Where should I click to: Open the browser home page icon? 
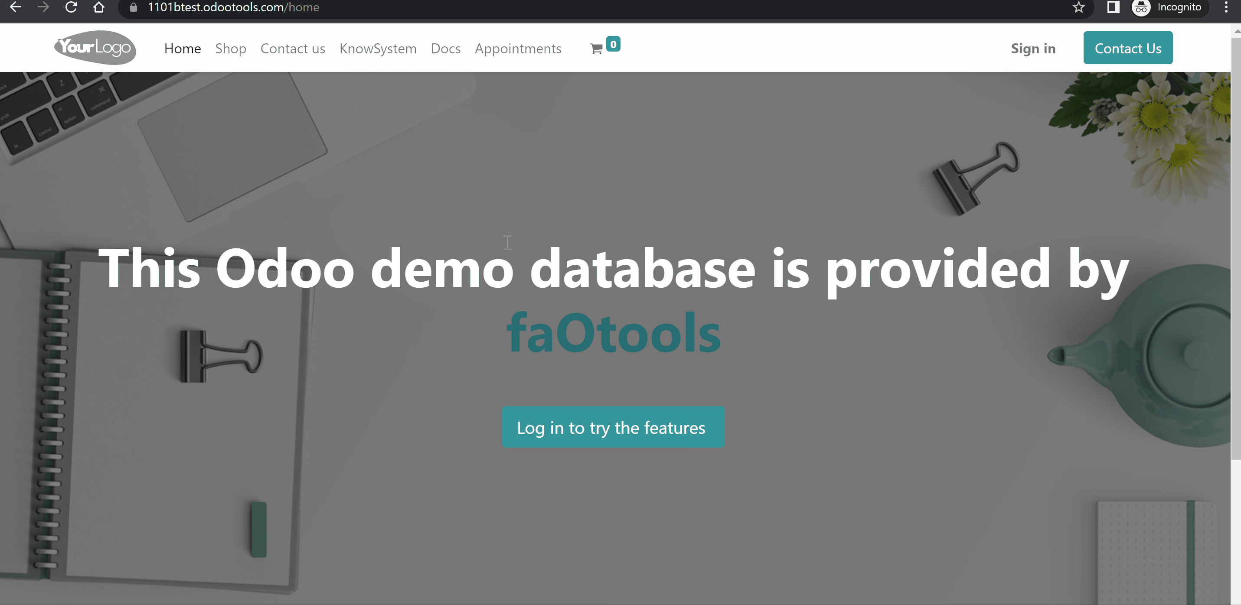[99, 7]
